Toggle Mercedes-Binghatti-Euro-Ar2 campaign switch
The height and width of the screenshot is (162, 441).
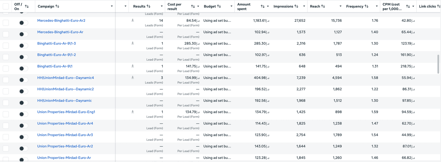tap(23, 23)
